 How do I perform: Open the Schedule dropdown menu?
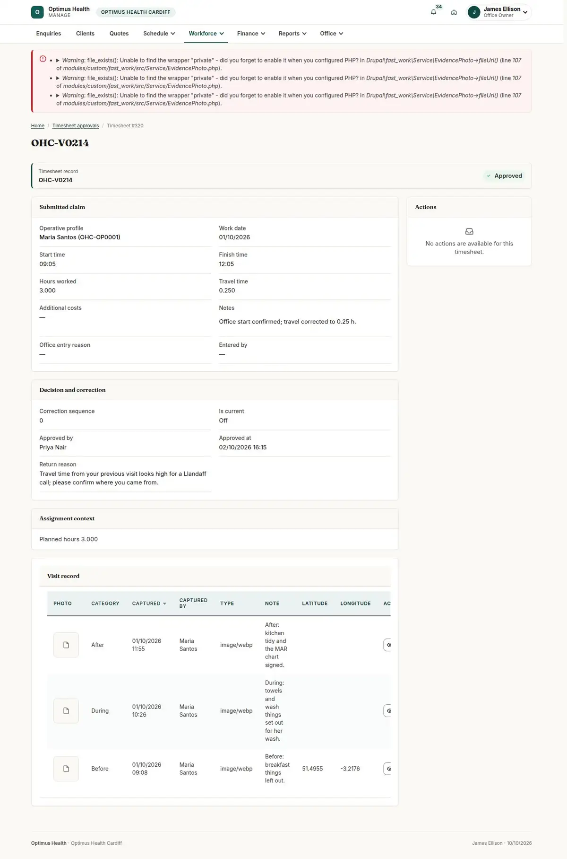pos(159,34)
